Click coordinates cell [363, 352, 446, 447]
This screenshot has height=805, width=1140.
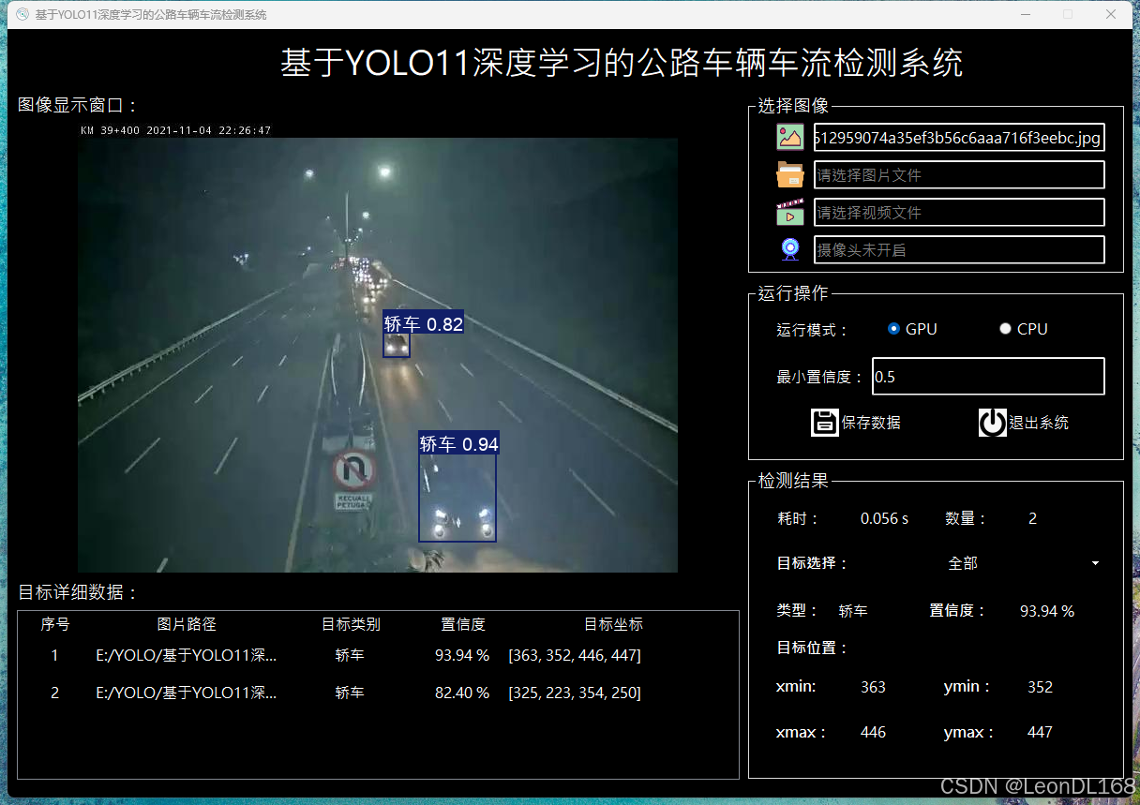click(x=575, y=655)
